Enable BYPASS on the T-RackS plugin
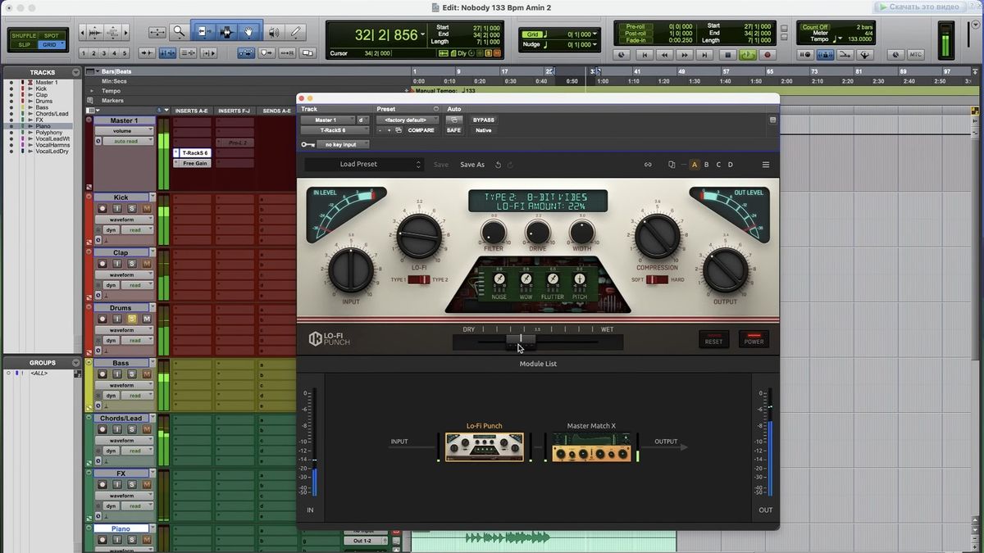 pos(484,120)
